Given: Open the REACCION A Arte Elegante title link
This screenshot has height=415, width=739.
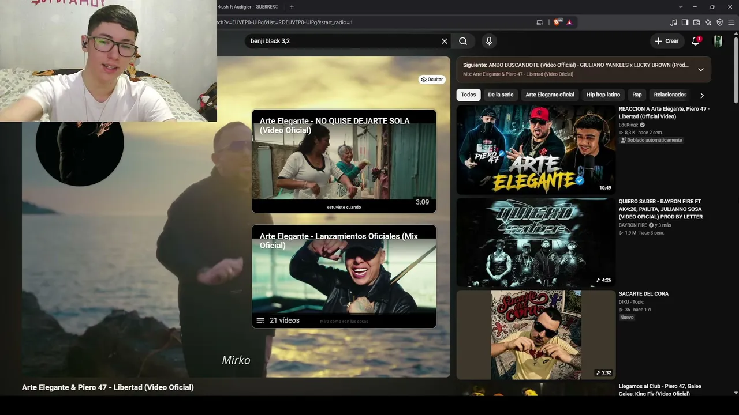Looking at the screenshot, I should pyautogui.click(x=664, y=112).
